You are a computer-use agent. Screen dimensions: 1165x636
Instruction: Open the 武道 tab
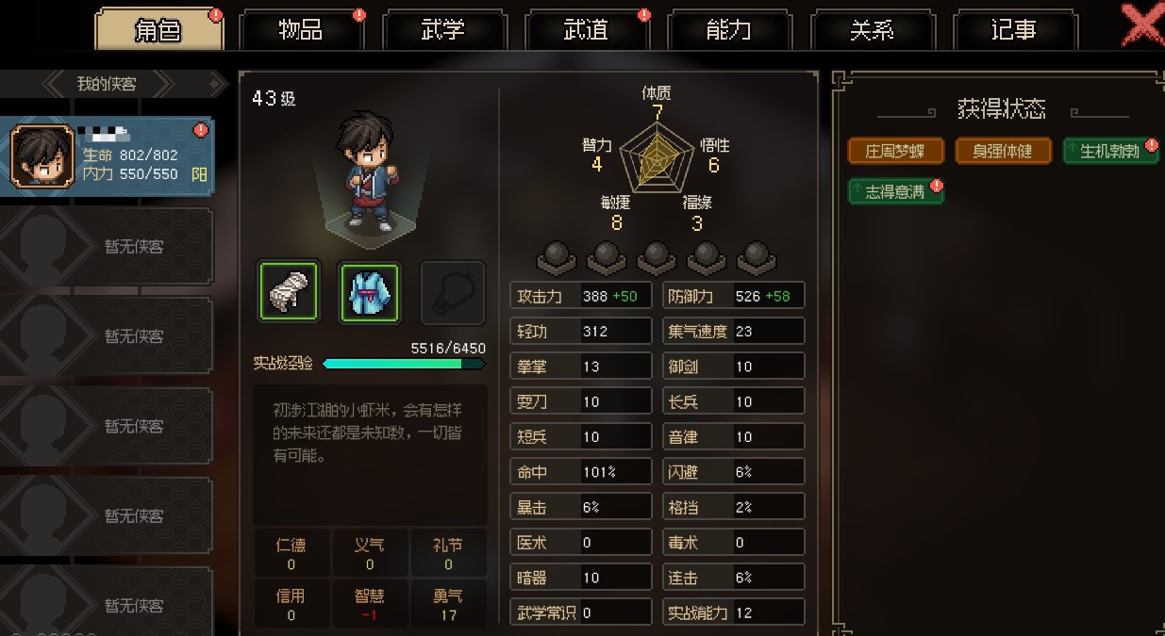(x=586, y=30)
